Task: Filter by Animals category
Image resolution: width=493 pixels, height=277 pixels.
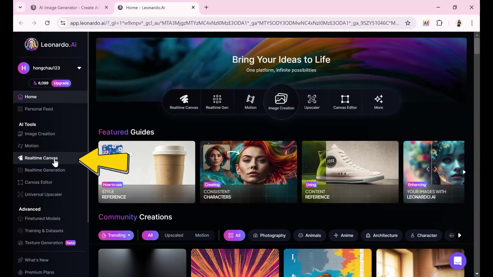Action: point(310,235)
